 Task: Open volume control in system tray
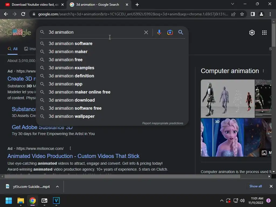(x=242, y=201)
